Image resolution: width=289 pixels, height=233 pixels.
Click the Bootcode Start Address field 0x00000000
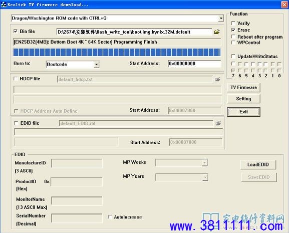pos(194,64)
